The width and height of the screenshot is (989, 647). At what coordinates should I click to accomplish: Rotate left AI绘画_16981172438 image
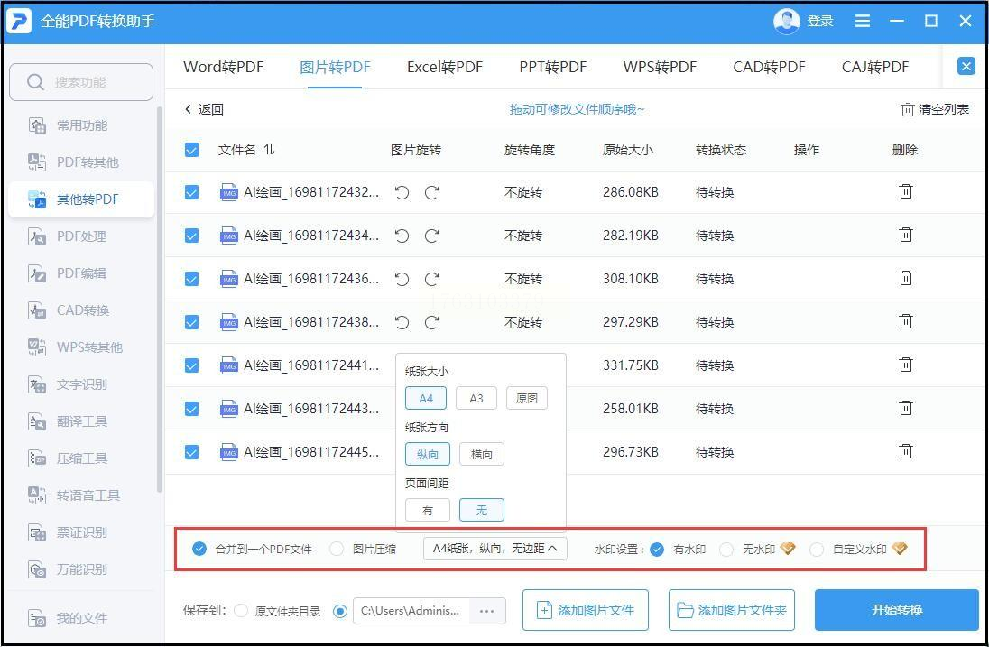[402, 322]
